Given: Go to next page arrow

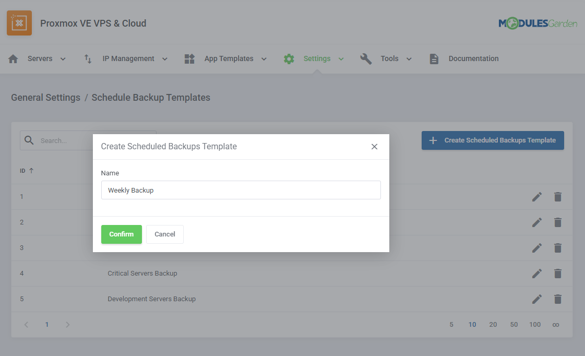Looking at the screenshot, I should [x=67, y=325].
